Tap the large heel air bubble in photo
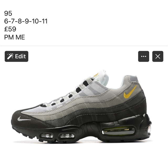The image size is (168, 155). (118, 131)
